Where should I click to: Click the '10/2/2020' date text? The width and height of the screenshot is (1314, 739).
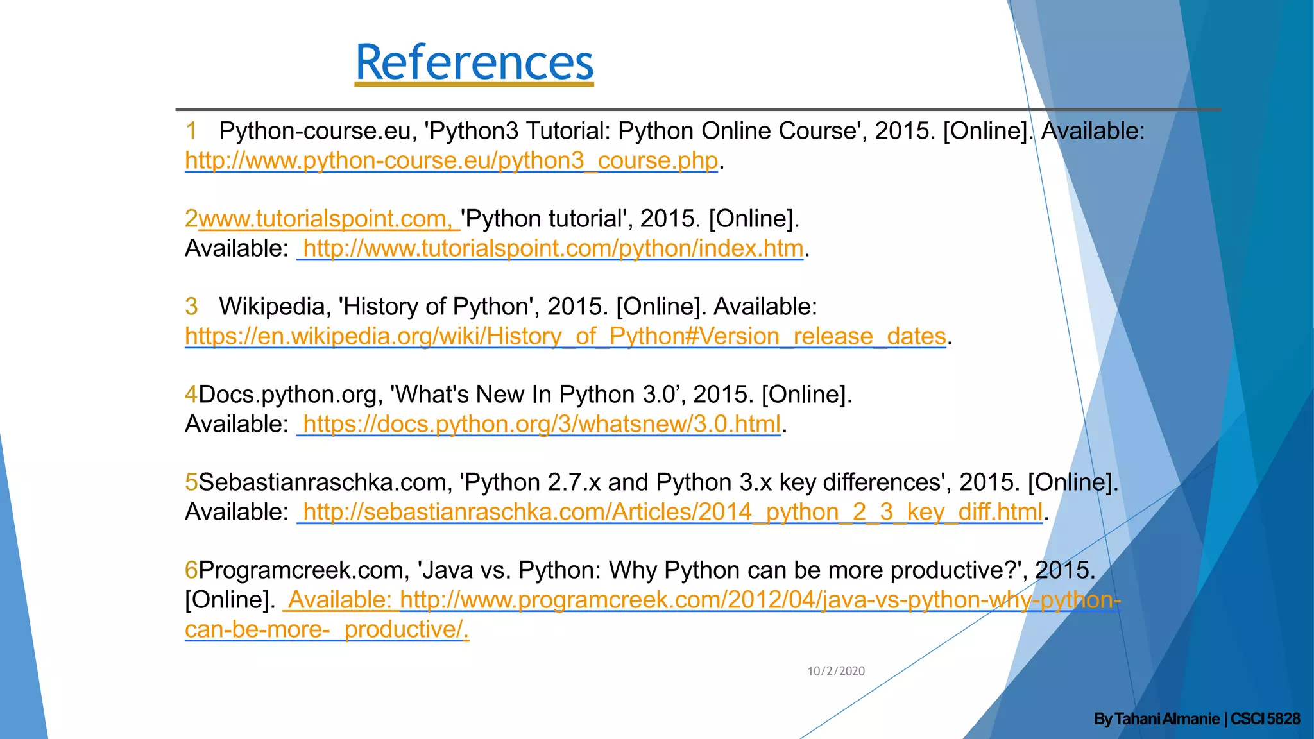[x=836, y=671]
